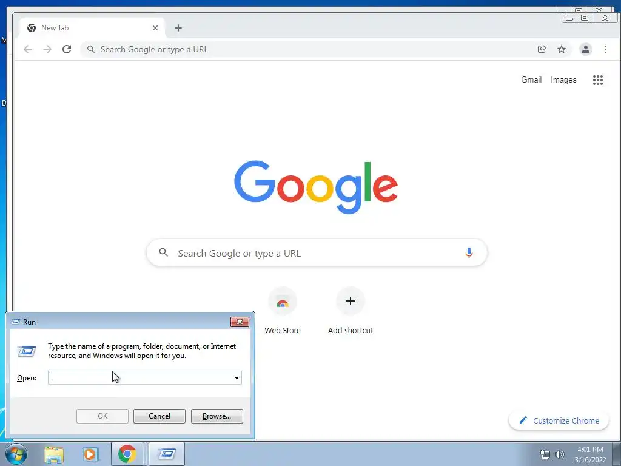Open the Images link
Viewport: 621px width, 466px height.
pyautogui.click(x=563, y=79)
